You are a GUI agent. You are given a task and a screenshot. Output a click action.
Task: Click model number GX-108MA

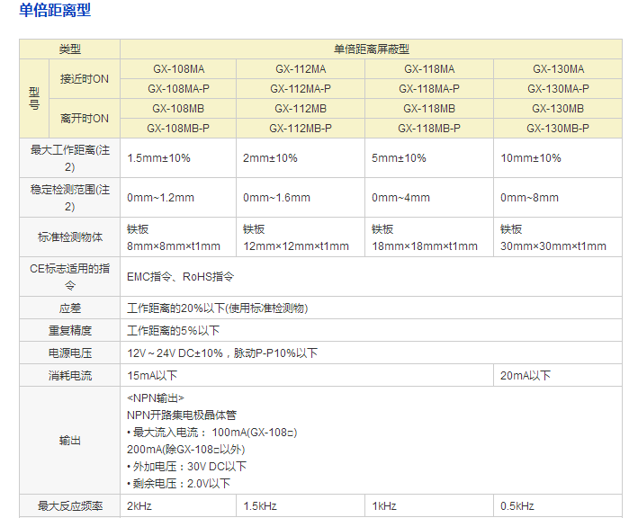pos(178,69)
